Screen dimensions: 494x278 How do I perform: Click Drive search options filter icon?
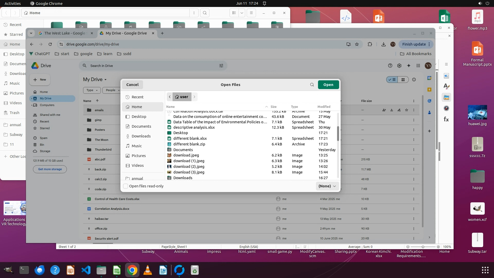221,66
